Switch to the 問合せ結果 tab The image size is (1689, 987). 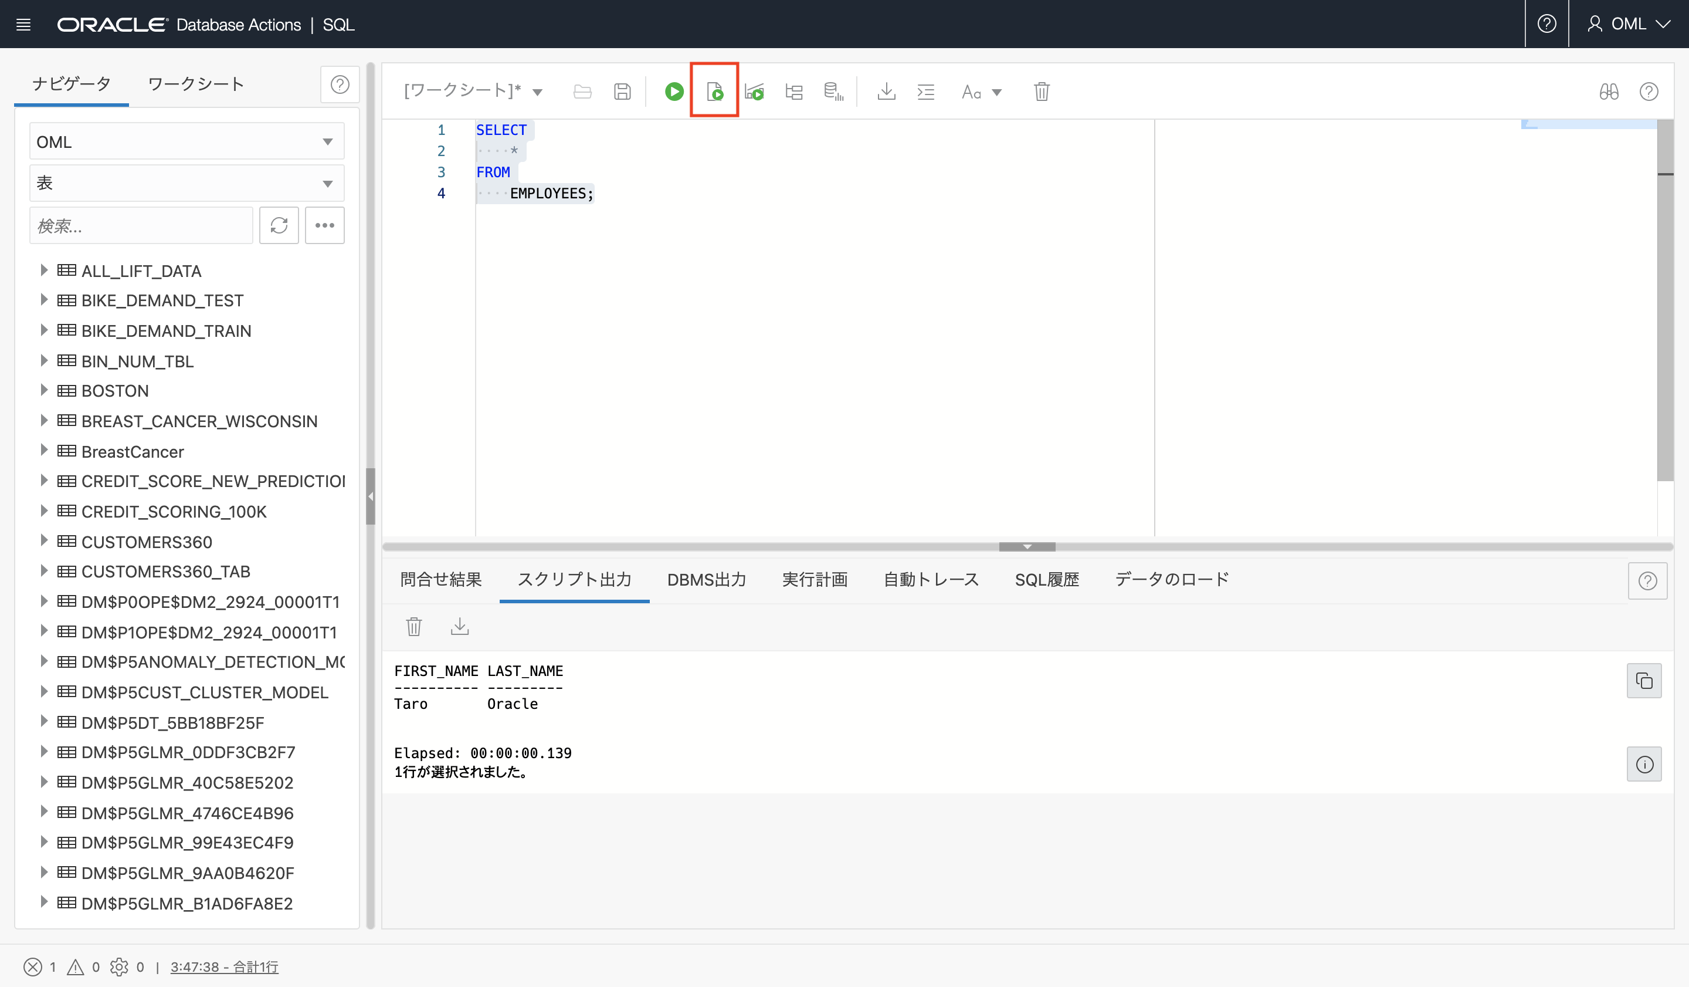440,579
